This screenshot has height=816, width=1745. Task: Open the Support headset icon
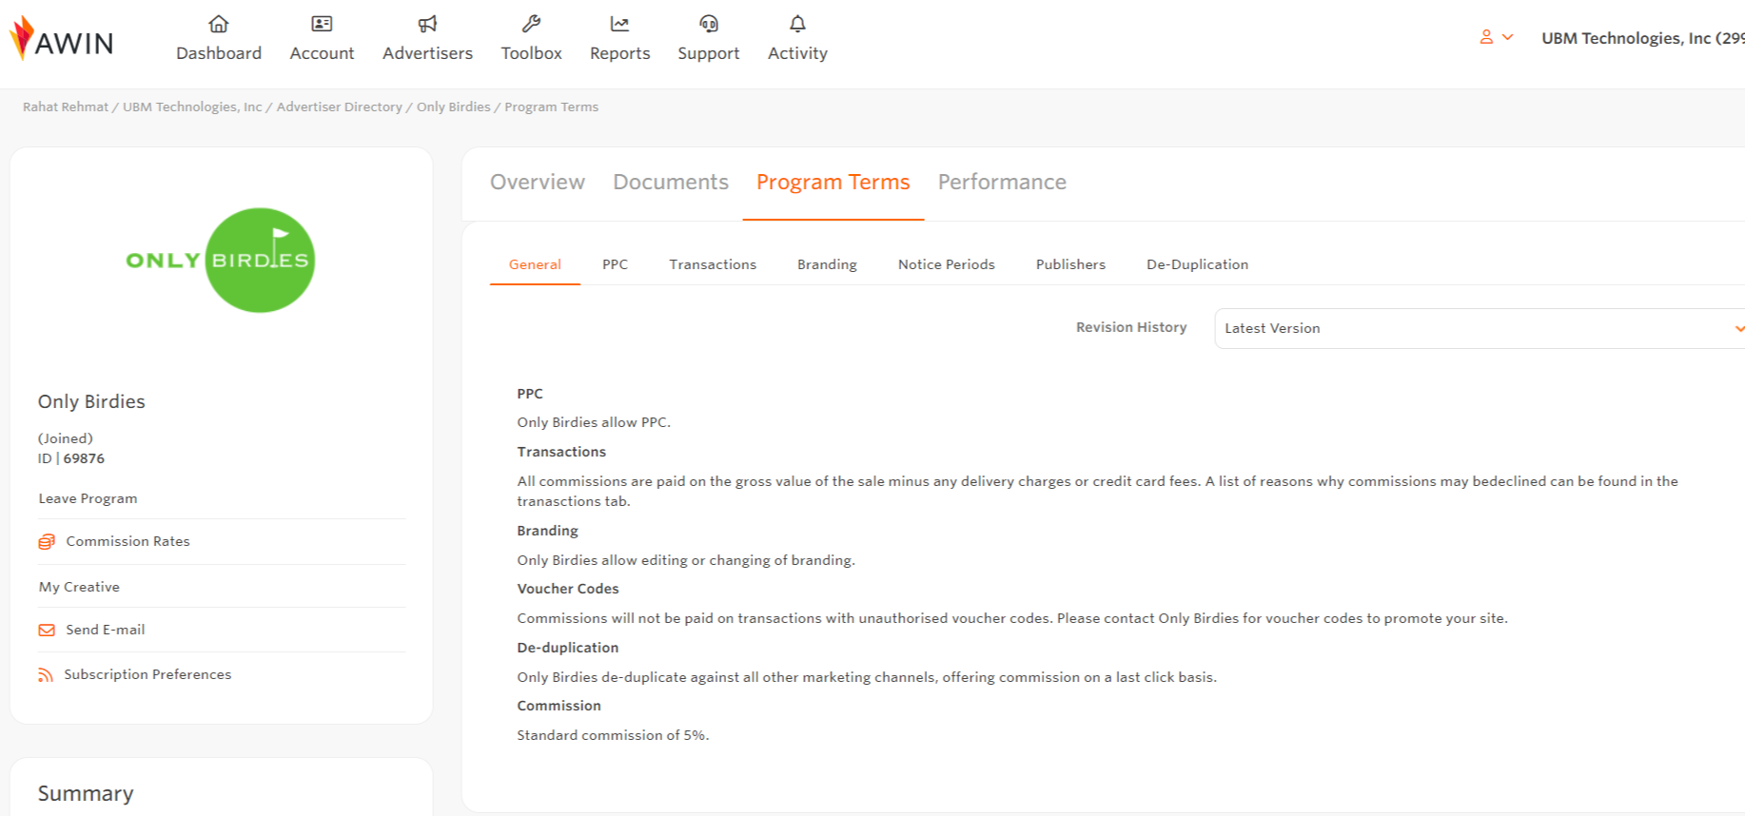tap(709, 24)
